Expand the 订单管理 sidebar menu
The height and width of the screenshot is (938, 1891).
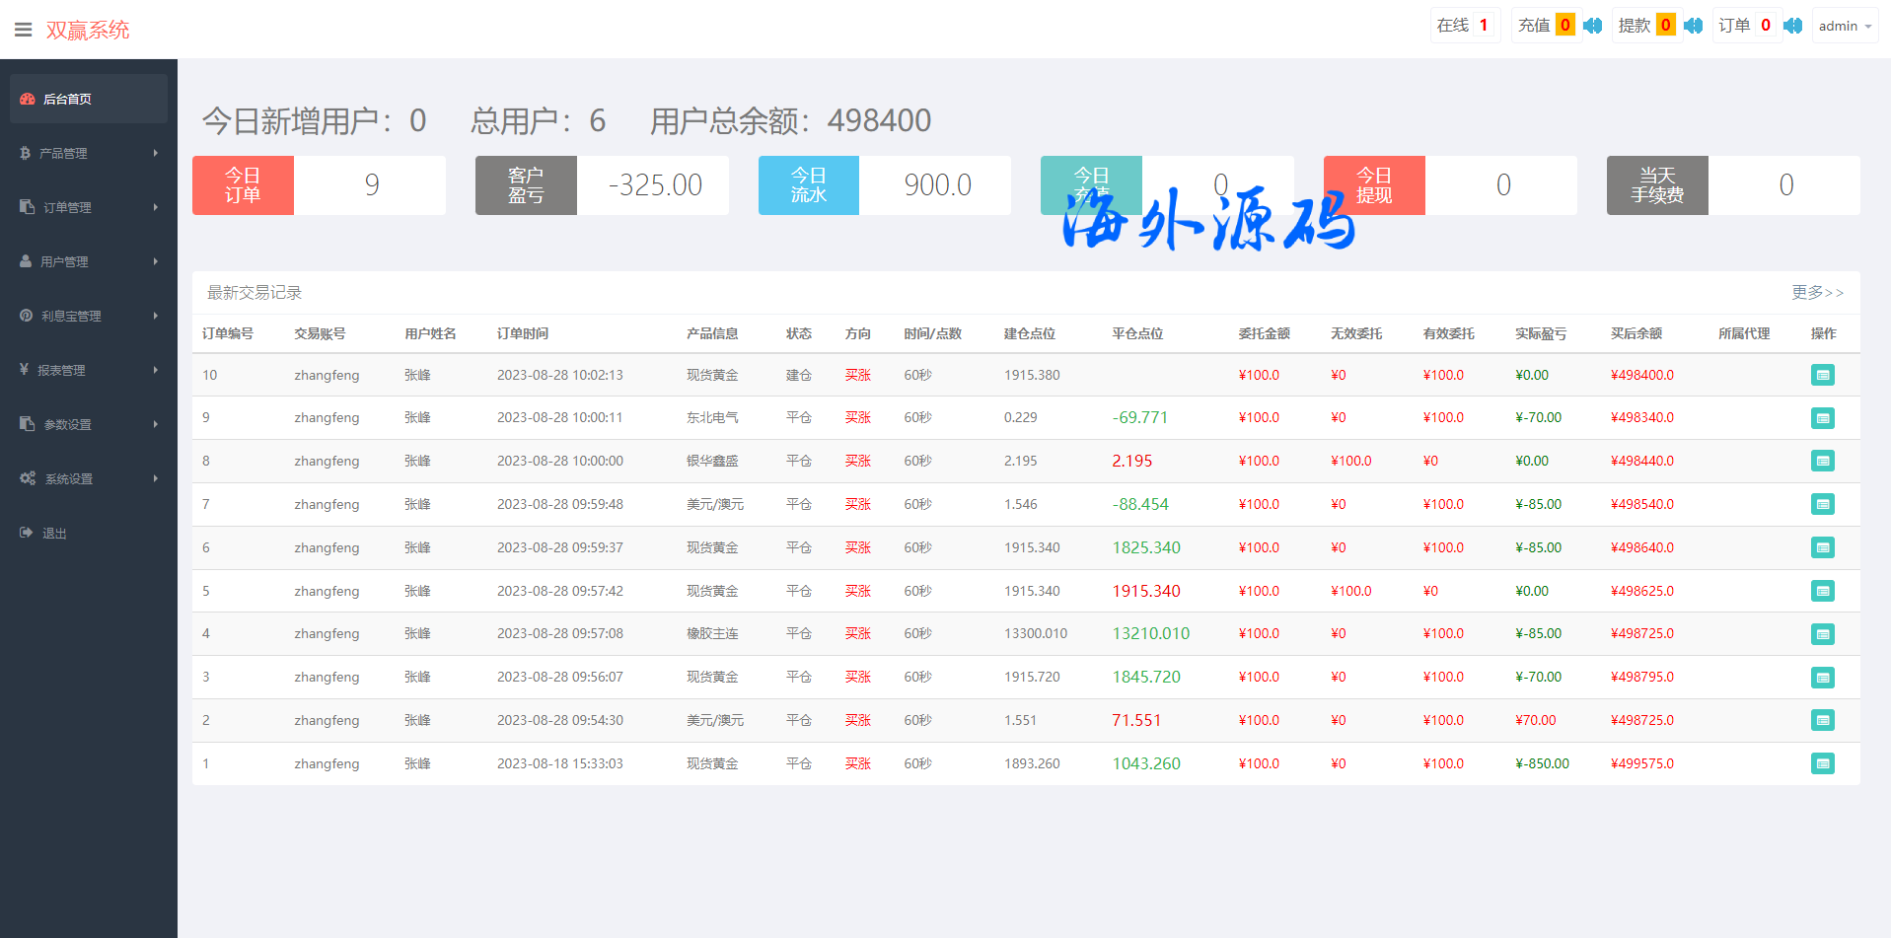pyautogui.click(x=88, y=207)
